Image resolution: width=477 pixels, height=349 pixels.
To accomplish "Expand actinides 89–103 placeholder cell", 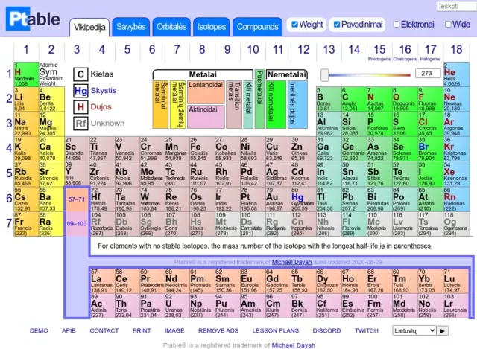I will [x=76, y=222].
